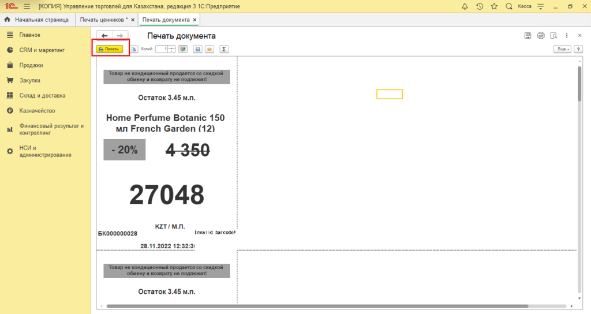This screenshot has height=314, width=591.
Task: Click the form header printer icon
Action: [x=541, y=35]
